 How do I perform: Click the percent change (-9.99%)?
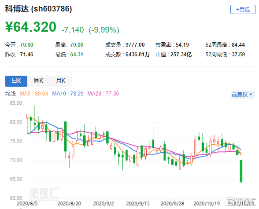pyautogui.click(x=104, y=30)
